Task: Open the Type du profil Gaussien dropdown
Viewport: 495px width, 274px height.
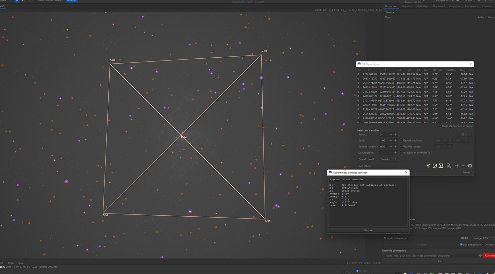Action: 388,159
